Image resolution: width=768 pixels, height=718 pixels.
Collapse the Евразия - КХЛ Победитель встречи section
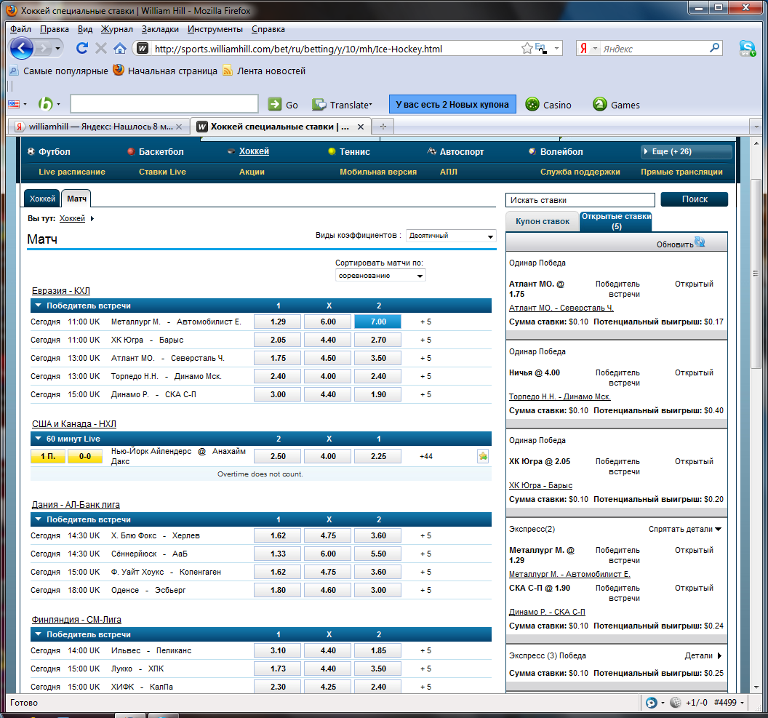click(x=39, y=306)
